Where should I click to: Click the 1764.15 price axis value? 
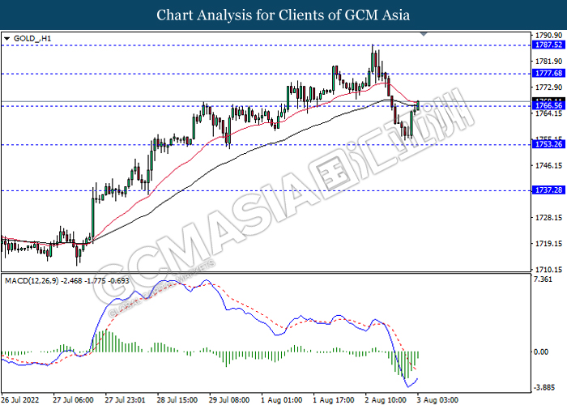coord(548,113)
